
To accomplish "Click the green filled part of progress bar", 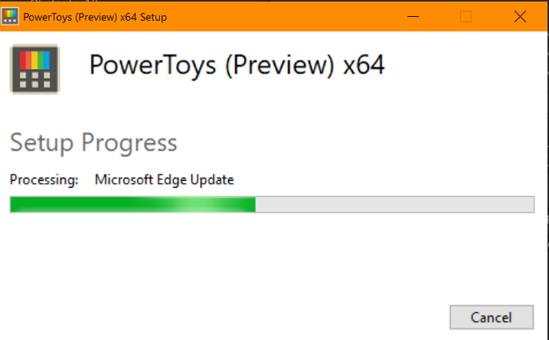I will (132, 204).
